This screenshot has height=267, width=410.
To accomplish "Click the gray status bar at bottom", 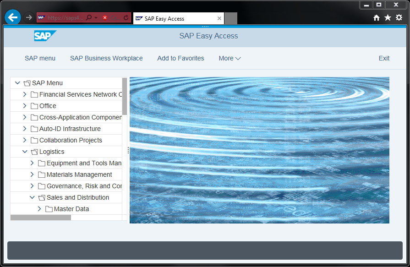I will (x=205, y=251).
